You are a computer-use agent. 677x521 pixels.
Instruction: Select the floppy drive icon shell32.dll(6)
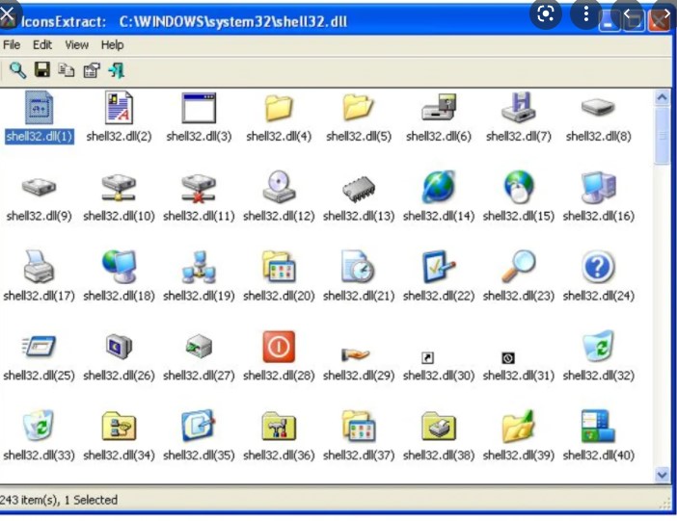coord(439,107)
